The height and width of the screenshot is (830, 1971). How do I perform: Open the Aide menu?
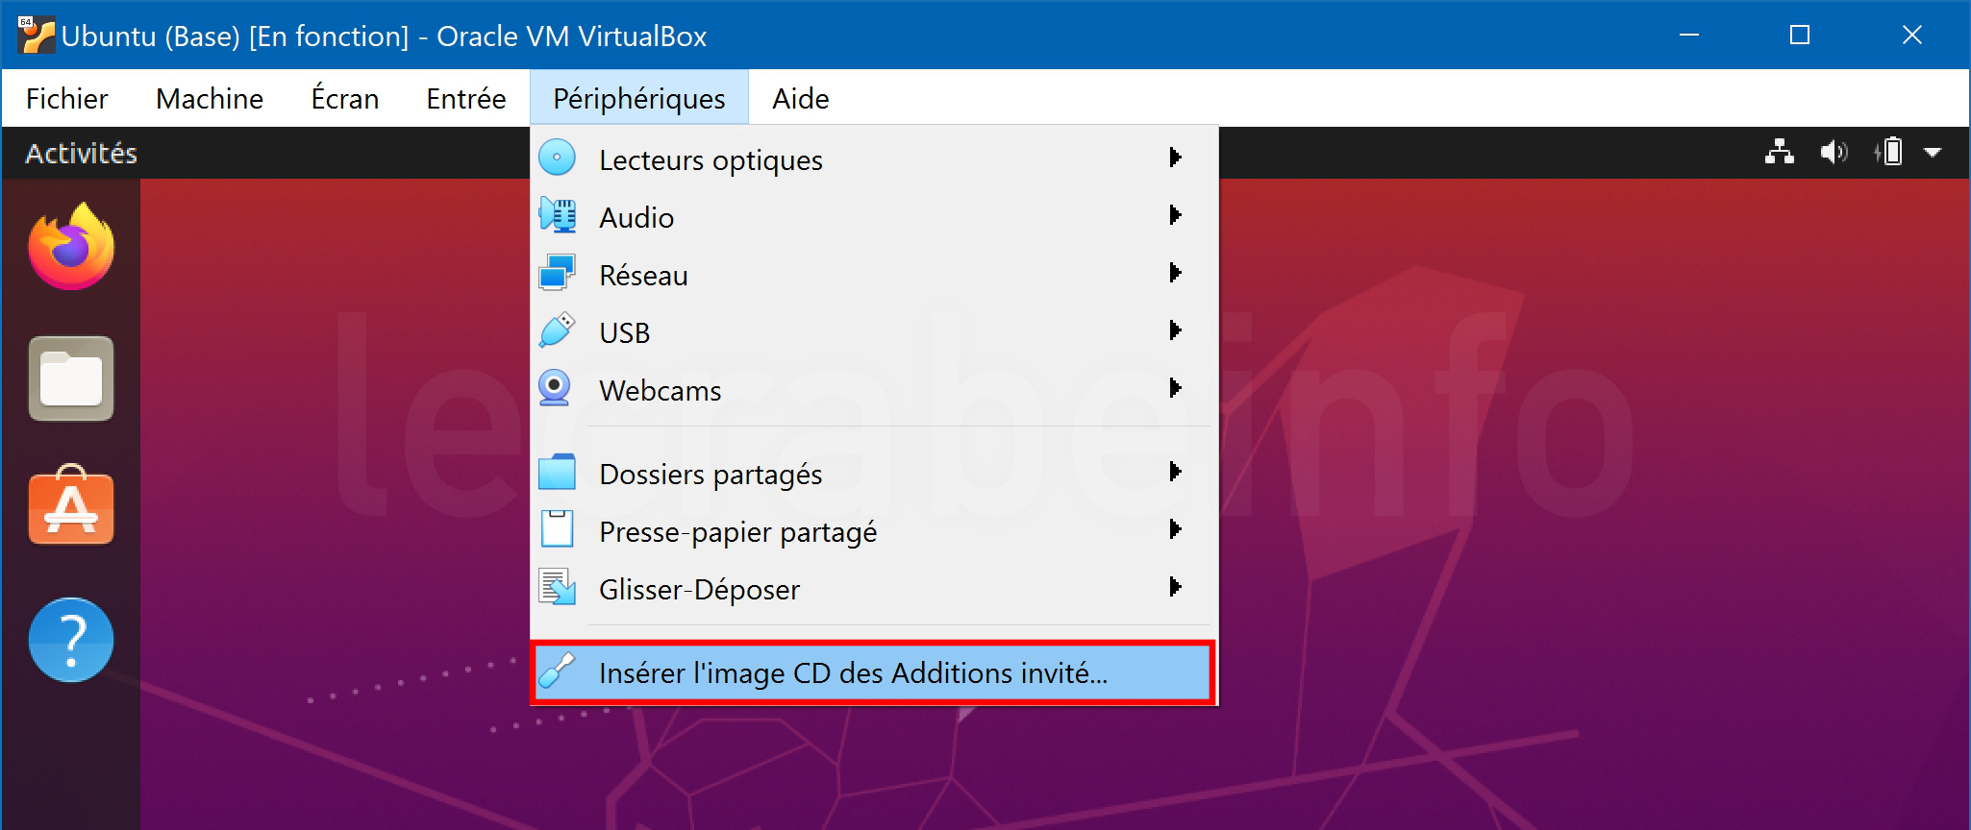(801, 98)
